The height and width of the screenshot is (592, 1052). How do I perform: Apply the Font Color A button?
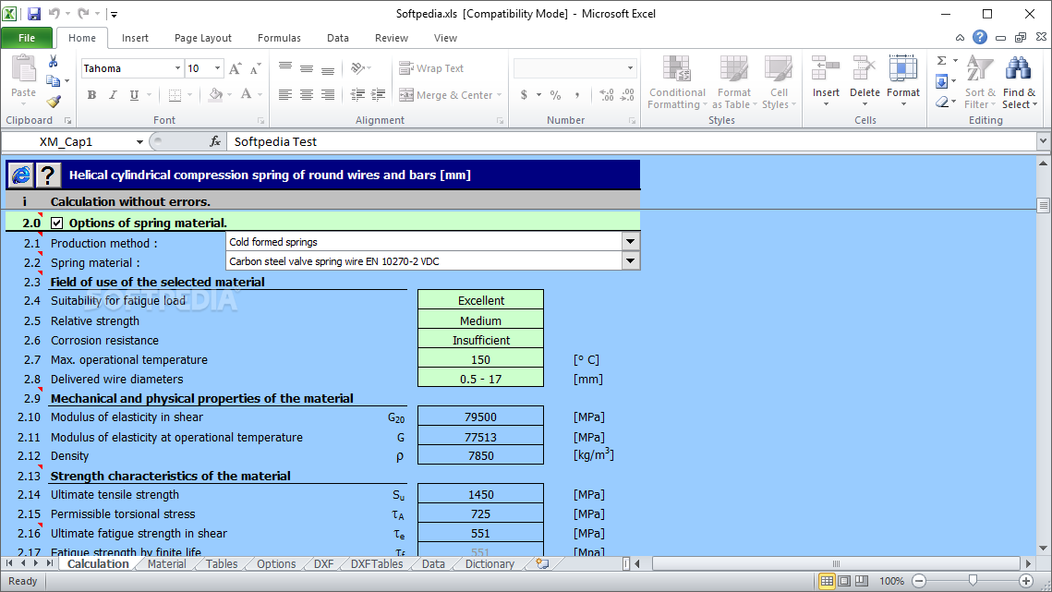247,95
